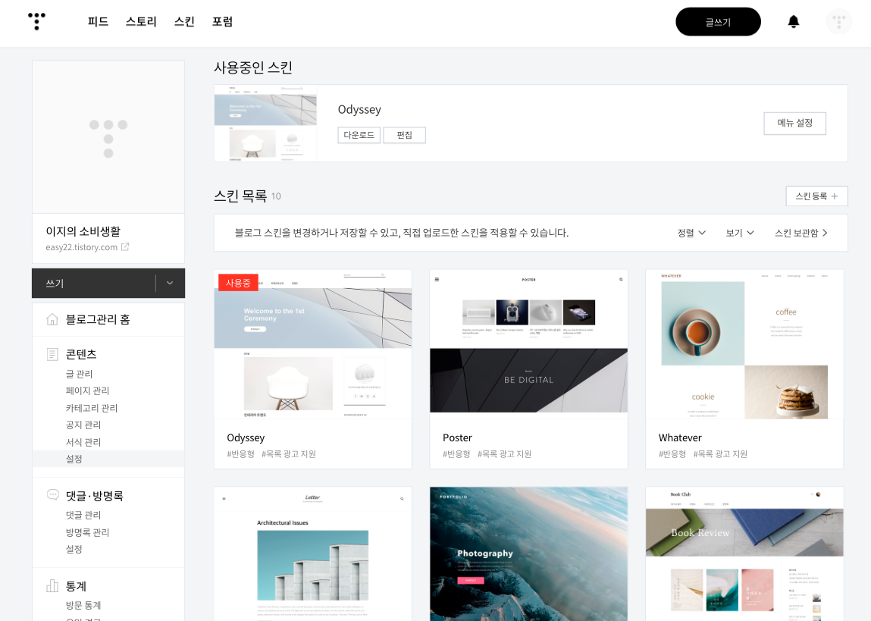Open the 보기 dropdown
This screenshot has width=871, height=621.
[740, 233]
